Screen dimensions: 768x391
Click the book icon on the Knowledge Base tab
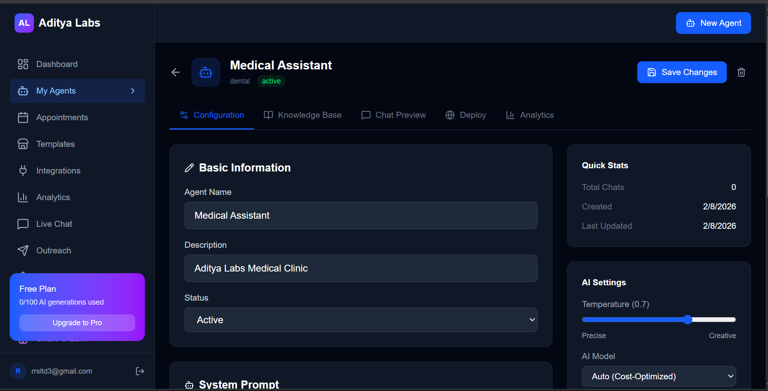pyautogui.click(x=268, y=115)
